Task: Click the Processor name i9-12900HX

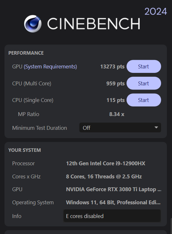Action: pyautogui.click(x=106, y=163)
